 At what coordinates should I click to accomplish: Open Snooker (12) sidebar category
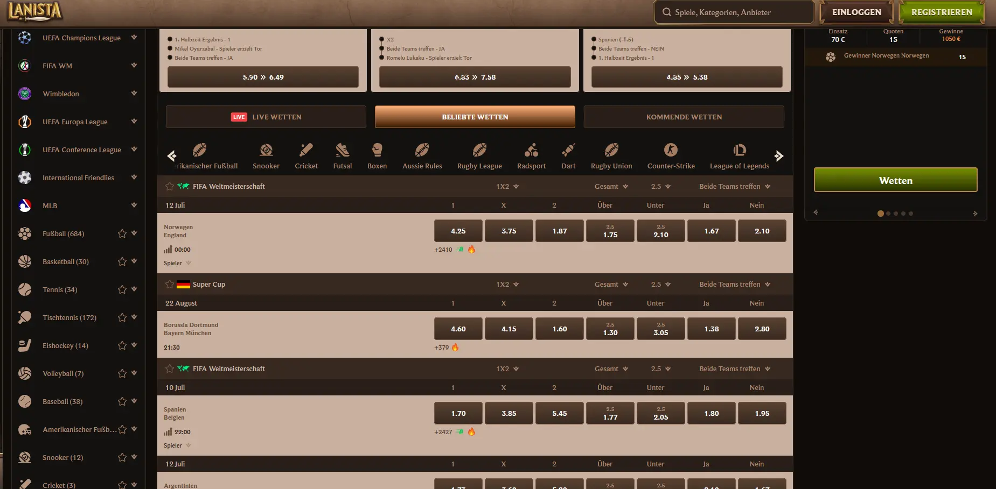pyautogui.click(x=62, y=457)
